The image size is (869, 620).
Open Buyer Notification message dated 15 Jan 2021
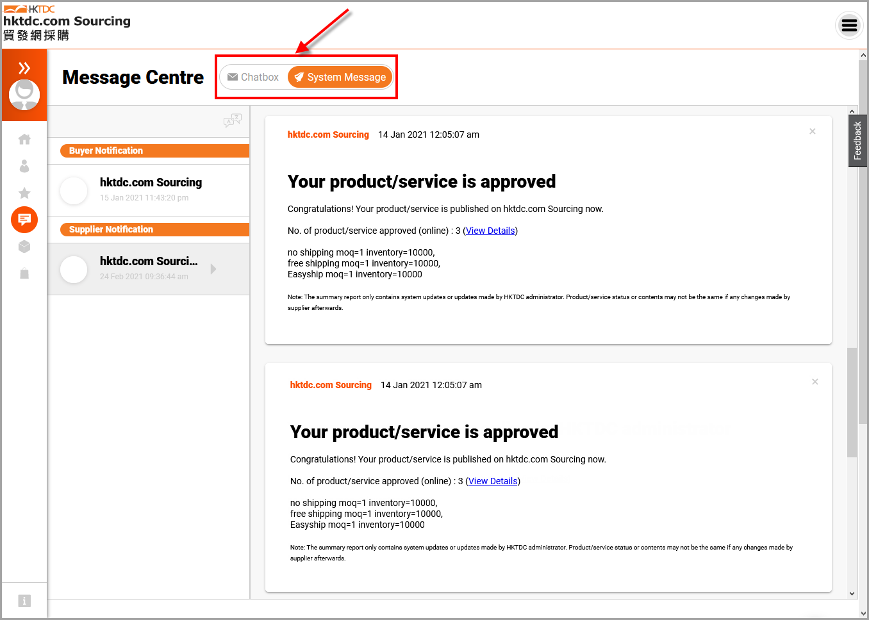point(149,190)
